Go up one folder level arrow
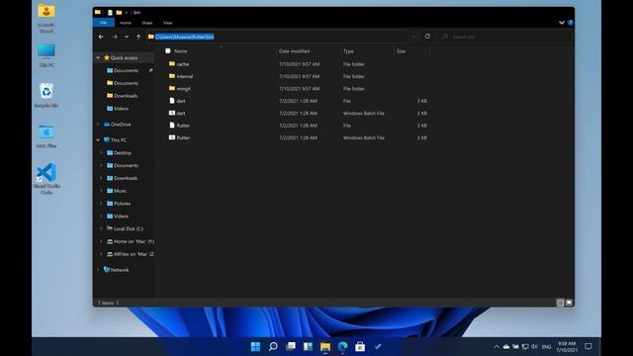633x356 pixels. pyautogui.click(x=138, y=37)
